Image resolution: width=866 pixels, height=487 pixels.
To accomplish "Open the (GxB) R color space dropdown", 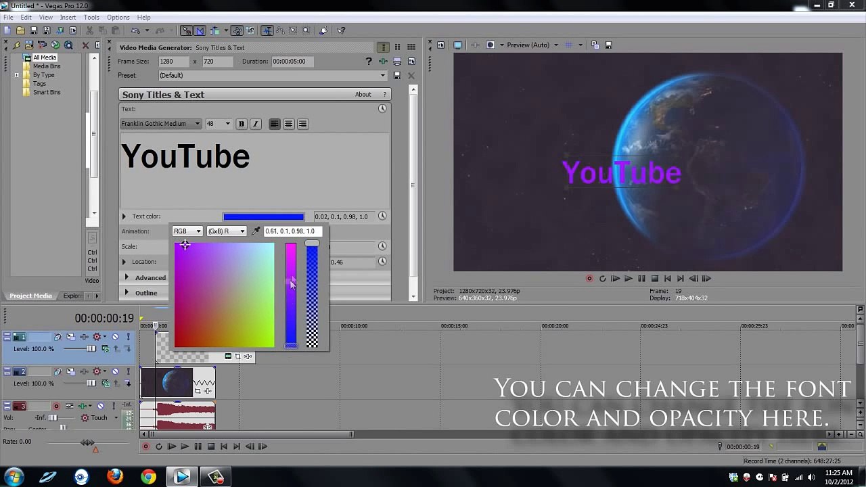I will pyautogui.click(x=226, y=231).
